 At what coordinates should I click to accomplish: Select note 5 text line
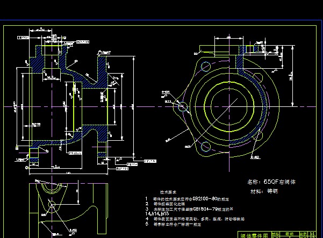point(173,224)
